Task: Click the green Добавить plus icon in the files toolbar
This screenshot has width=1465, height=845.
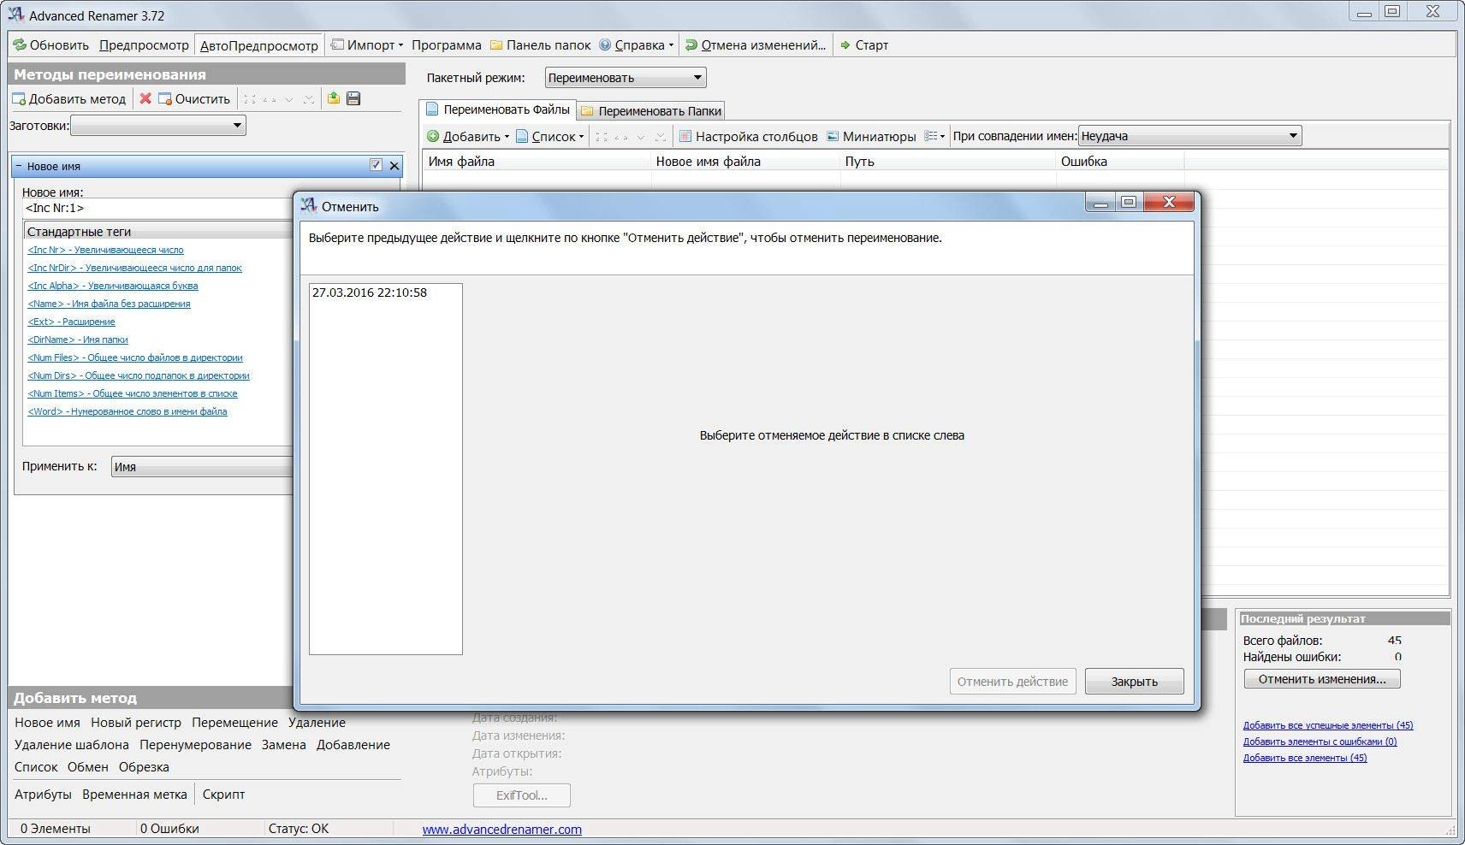Action: (x=433, y=136)
